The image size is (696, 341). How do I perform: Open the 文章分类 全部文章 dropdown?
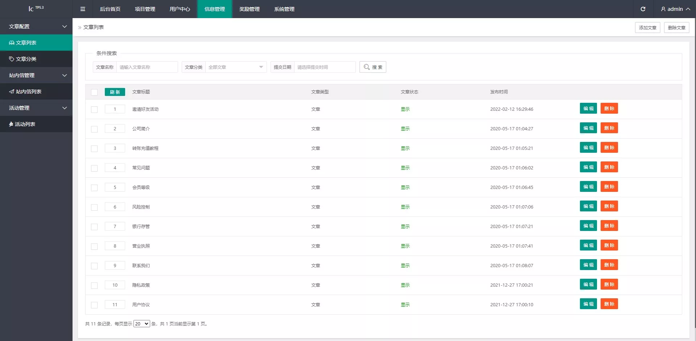click(236, 67)
